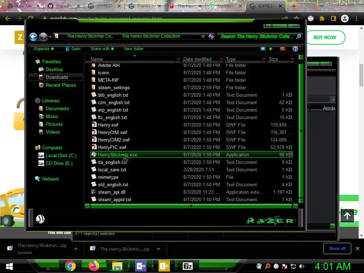Screen dimensions: 364x273
Task: Refresh the explorer address bar
Action: point(211,36)
